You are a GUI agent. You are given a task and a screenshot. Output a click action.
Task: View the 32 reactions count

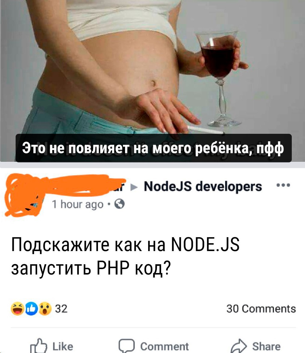pyautogui.click(x=61, y=309)
